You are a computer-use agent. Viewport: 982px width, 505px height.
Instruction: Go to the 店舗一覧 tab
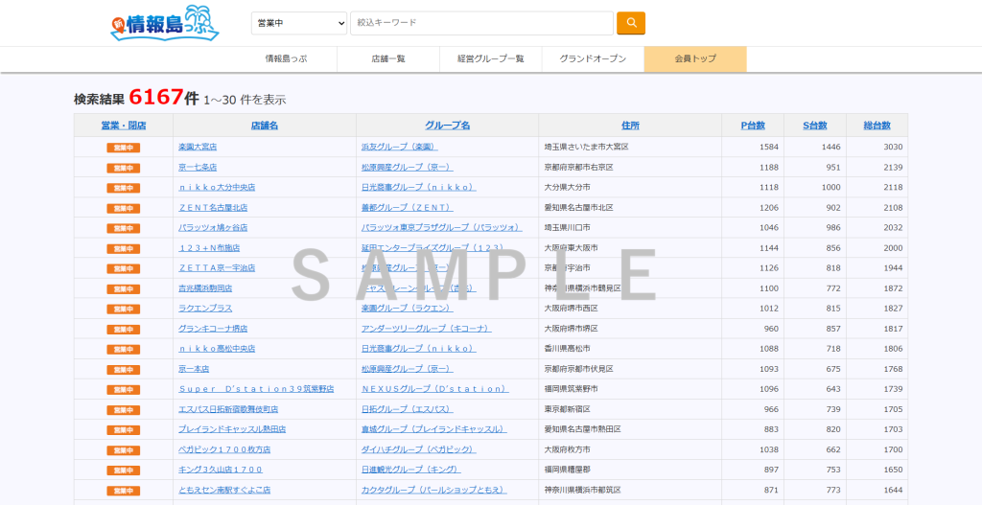pyautogui.click(x=388, y=59)
